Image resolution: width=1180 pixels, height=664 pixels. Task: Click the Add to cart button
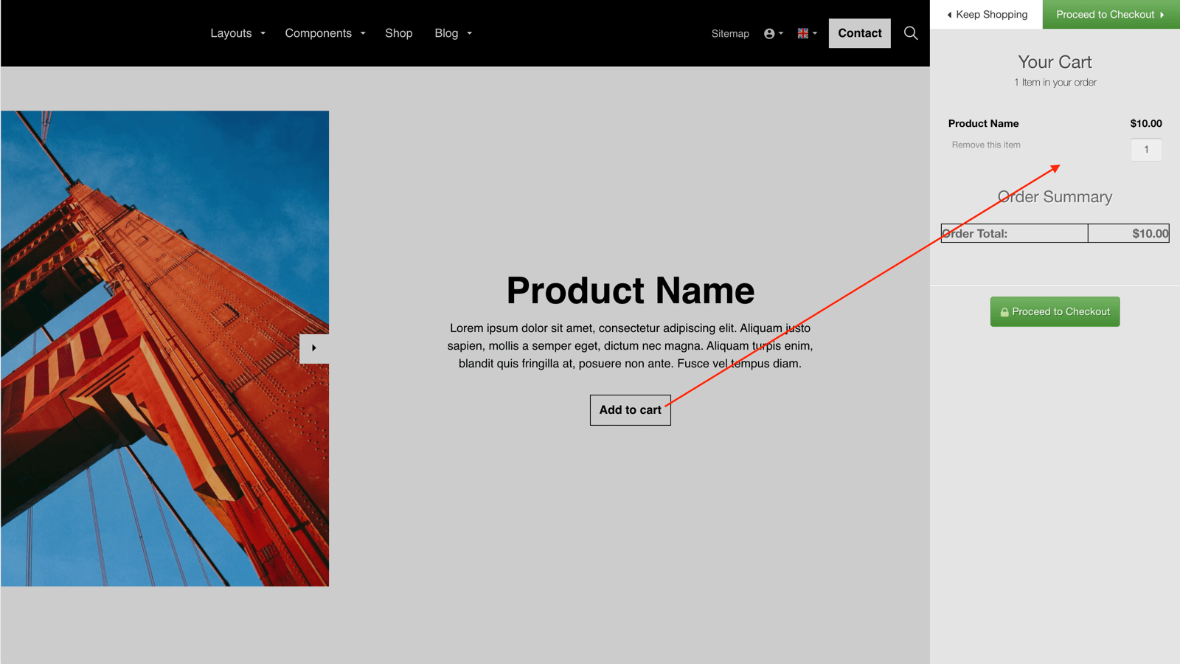630,409
